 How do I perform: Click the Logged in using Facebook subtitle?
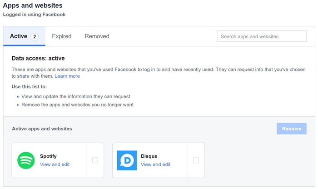pyautogui.click(x=34, y=15)
